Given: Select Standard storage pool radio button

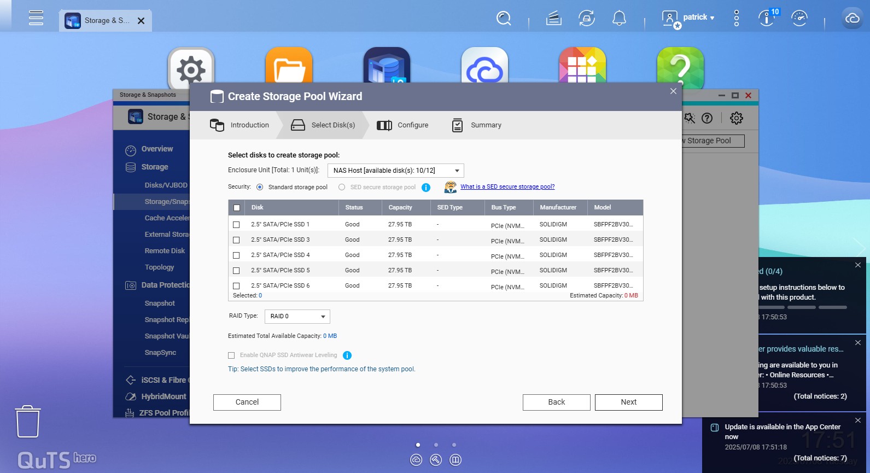Looking at the screenshot, I should coord(260,187).
